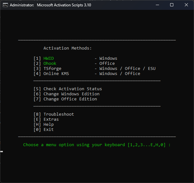The width and height of the screenshot is (194, 183).
Task: Click the '[6]' option number
Action: [x=37, y=94]
